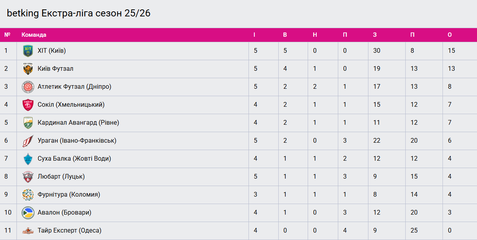Click the № column header
This screenshot has width=477, height=240.
(7, 35)
